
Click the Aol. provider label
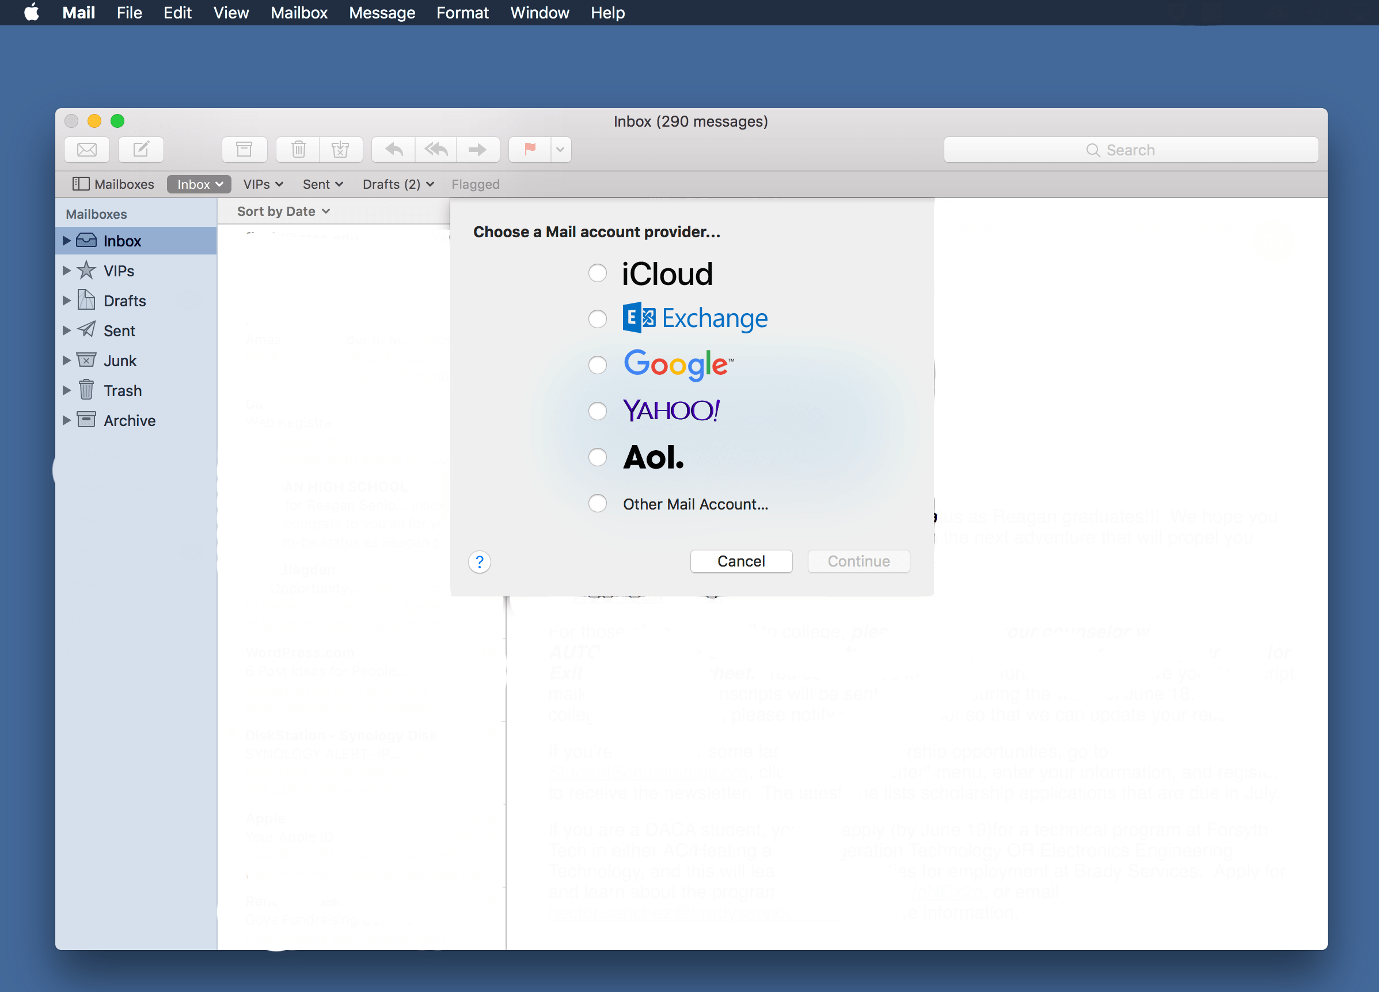point(654,457)
